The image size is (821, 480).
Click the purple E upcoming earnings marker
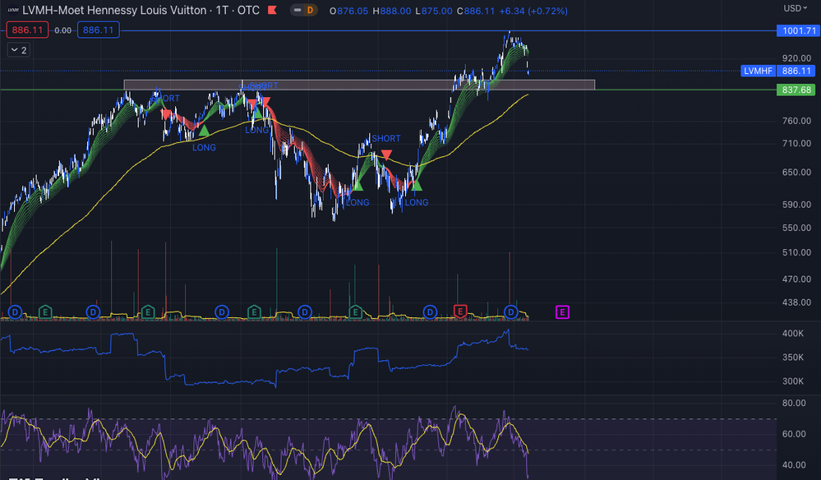pyautogui.click(x=562, y=312)
